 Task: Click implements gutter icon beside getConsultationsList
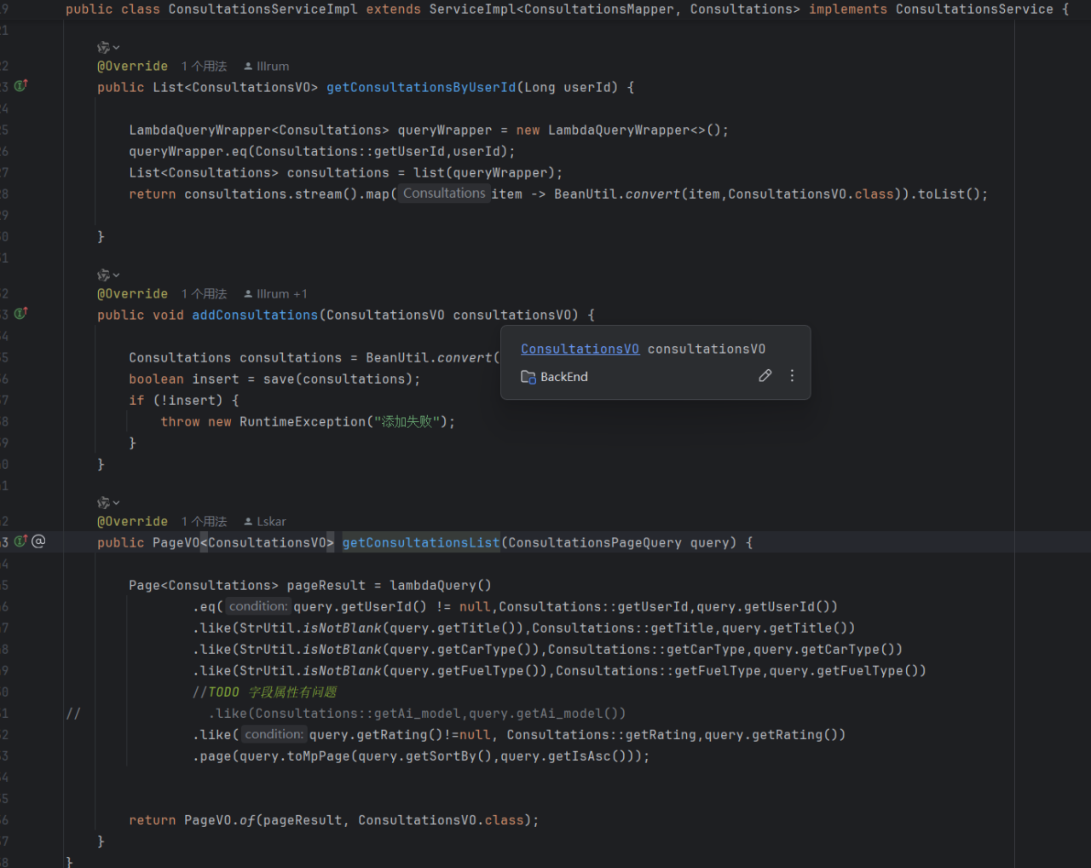click(20, 541)
